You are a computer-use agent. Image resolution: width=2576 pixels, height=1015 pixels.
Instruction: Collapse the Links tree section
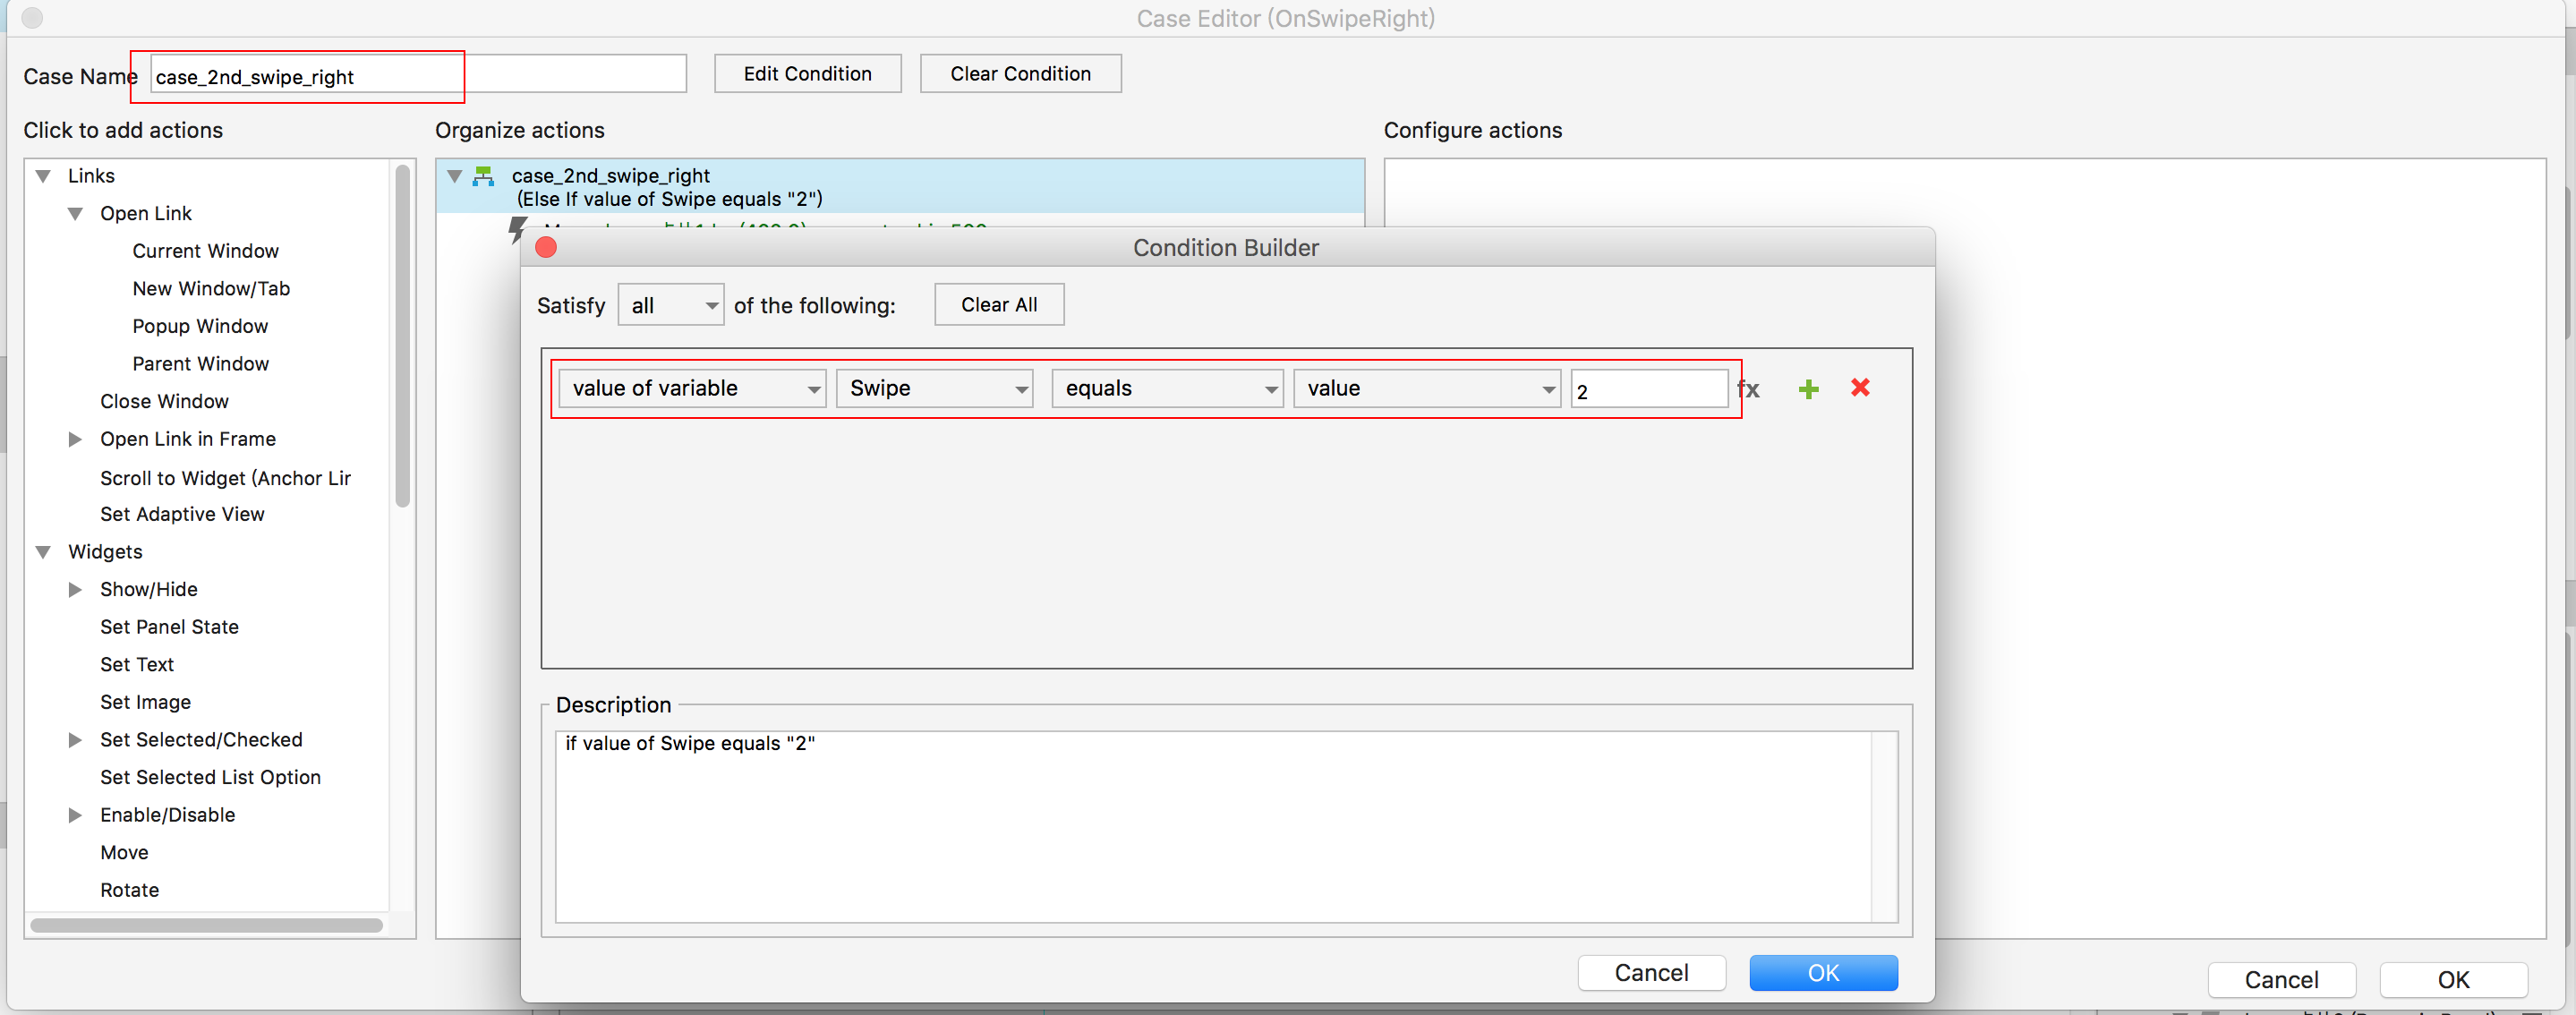coord(43,176)
